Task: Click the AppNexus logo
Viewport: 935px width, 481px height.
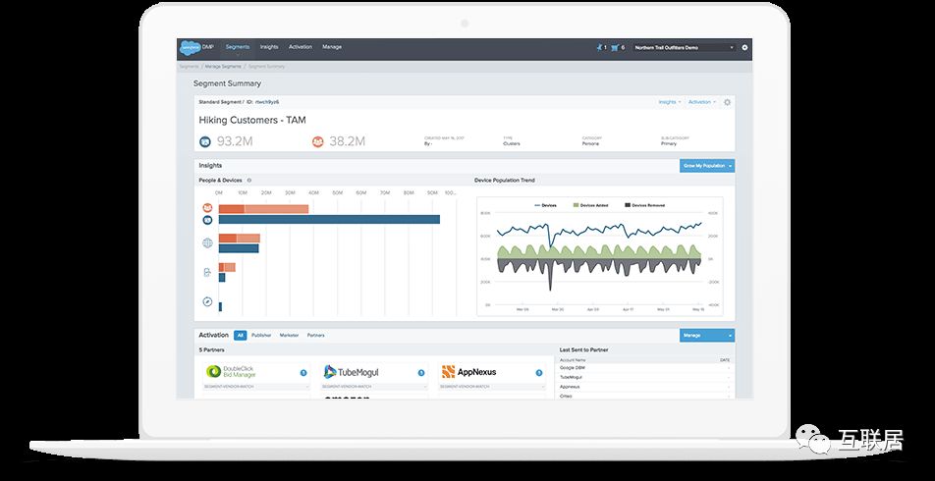Action: (468, 372)
